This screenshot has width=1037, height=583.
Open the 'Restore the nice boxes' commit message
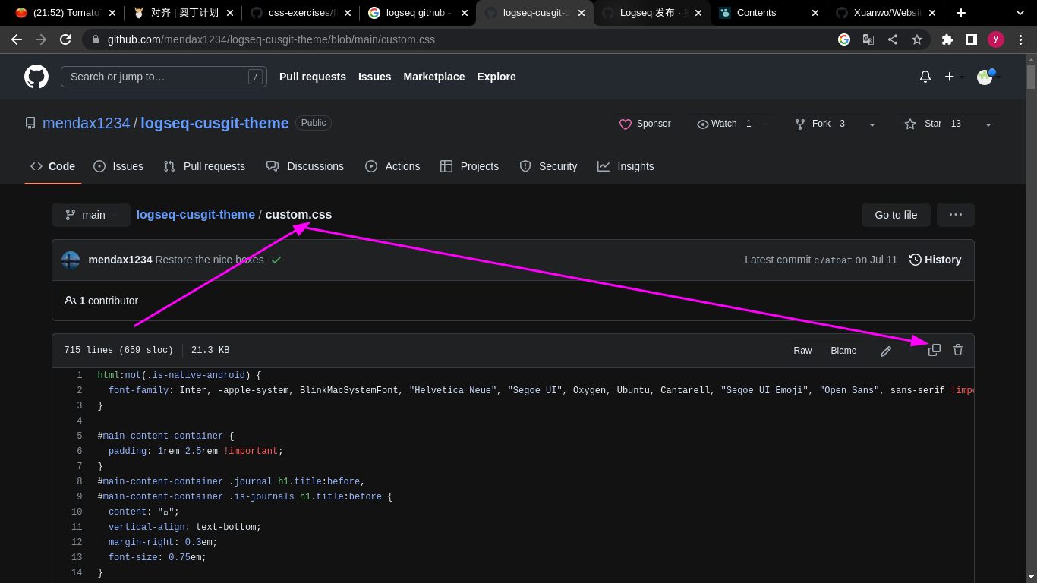(x=210, y=260)
